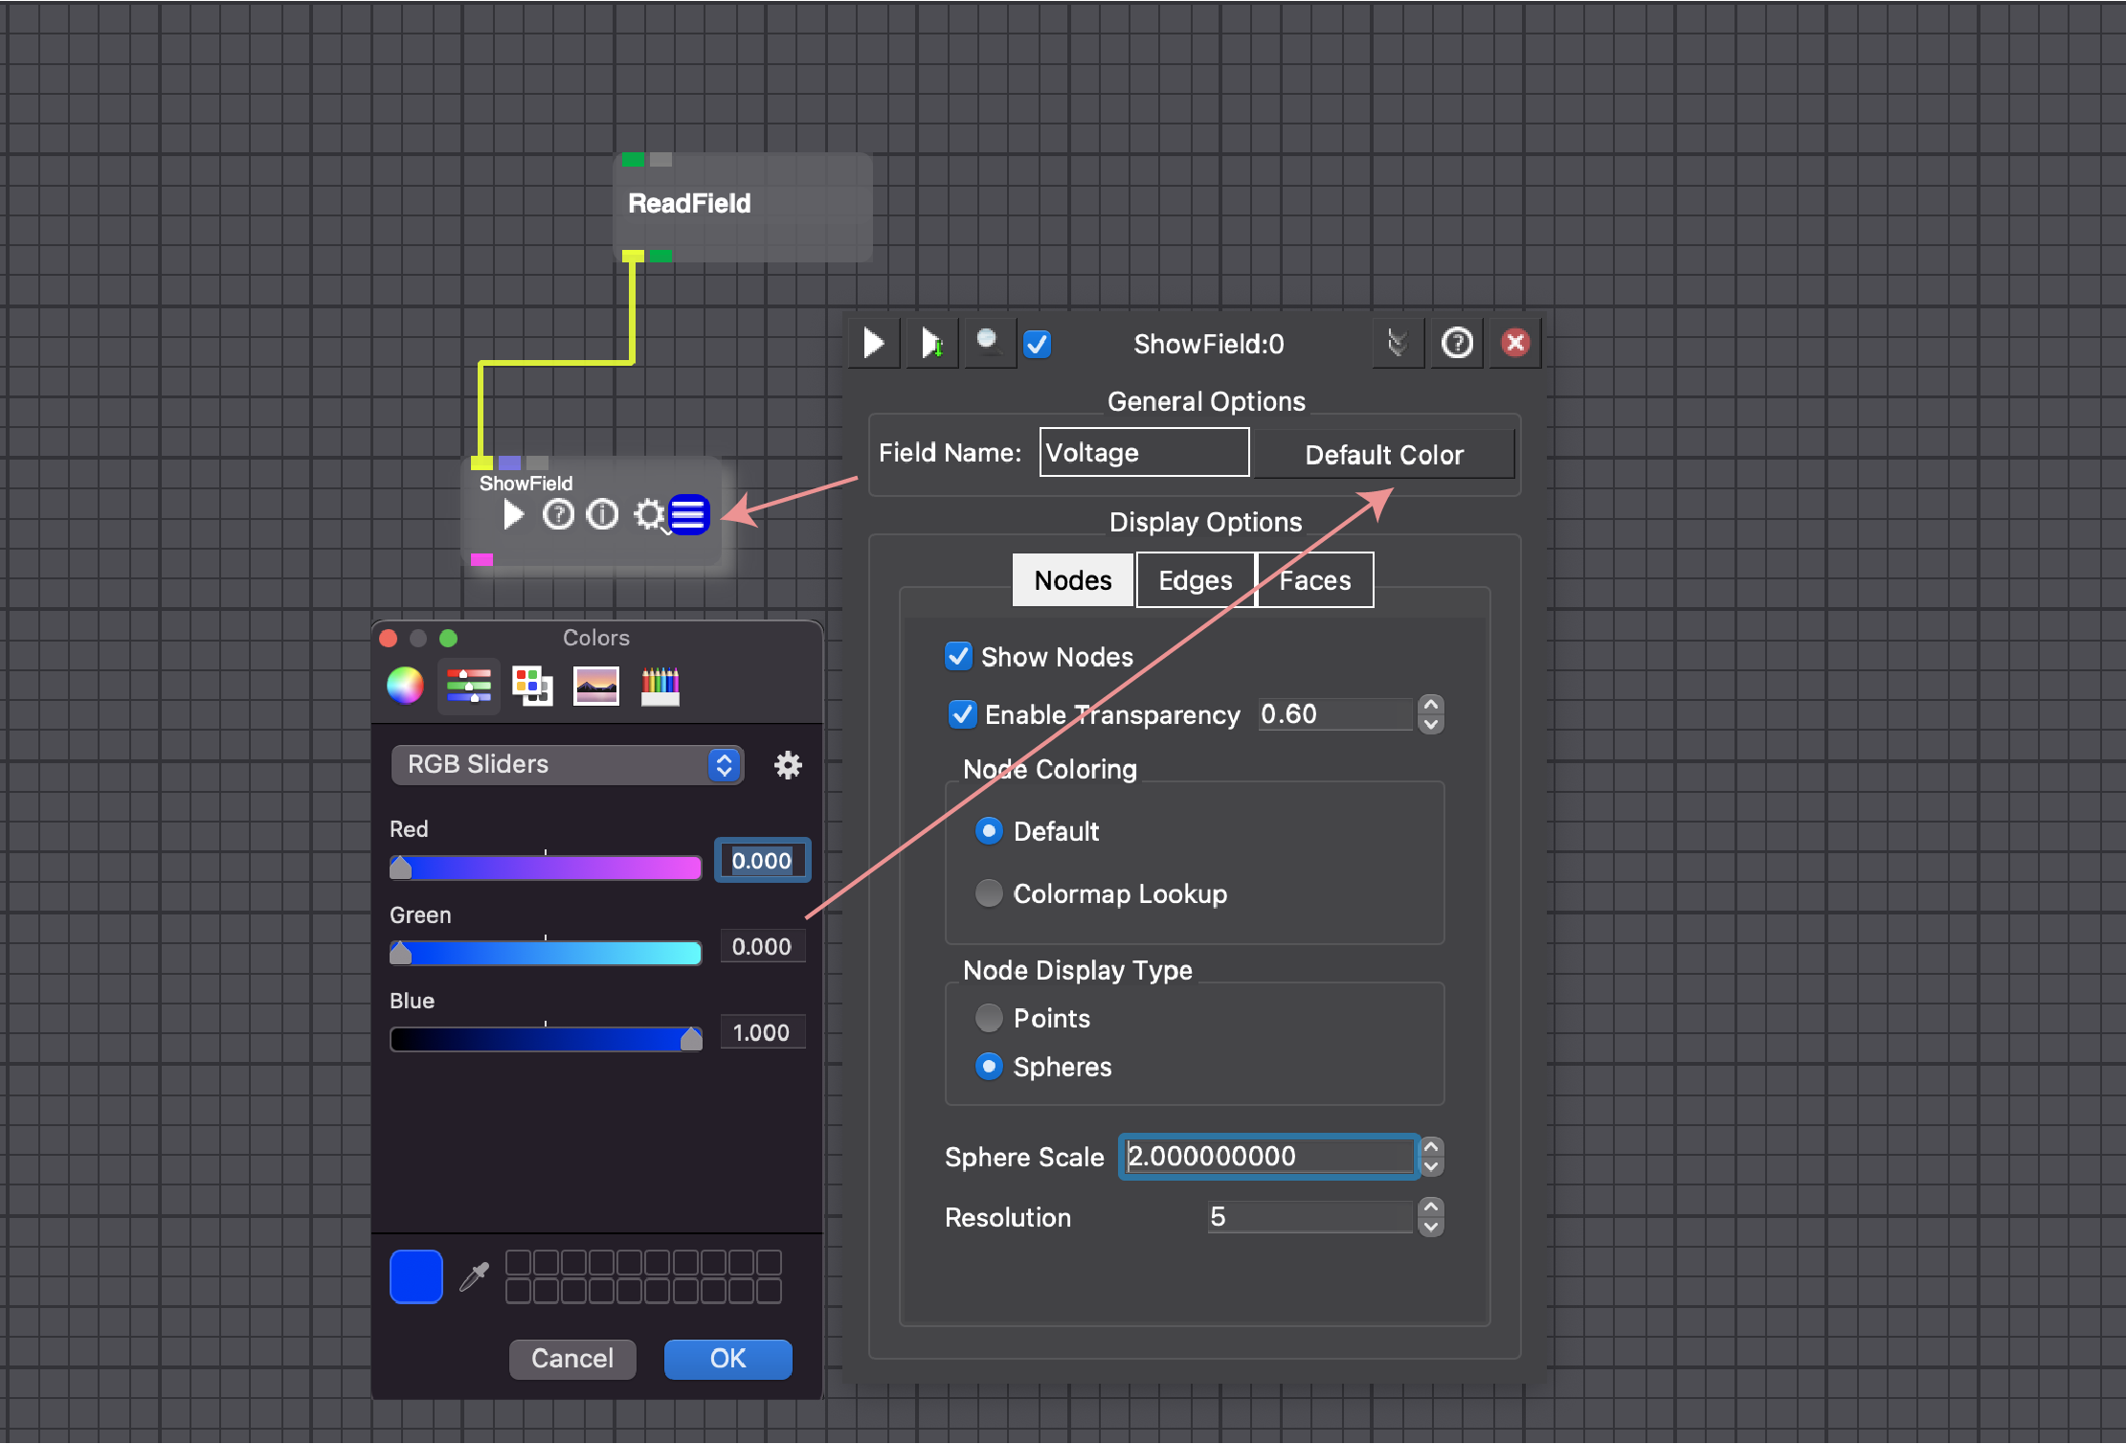Click Cancel in the Colors window

tap(572, 1359)
